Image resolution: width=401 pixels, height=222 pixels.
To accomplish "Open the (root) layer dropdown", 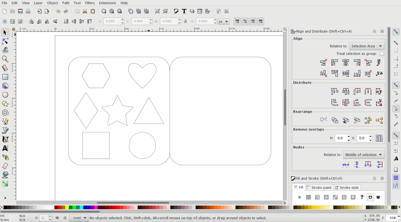I will [79, 218].
